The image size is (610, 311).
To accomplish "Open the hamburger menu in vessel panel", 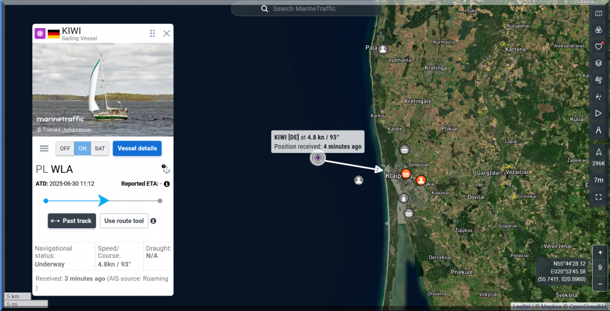I will point(44,148).
